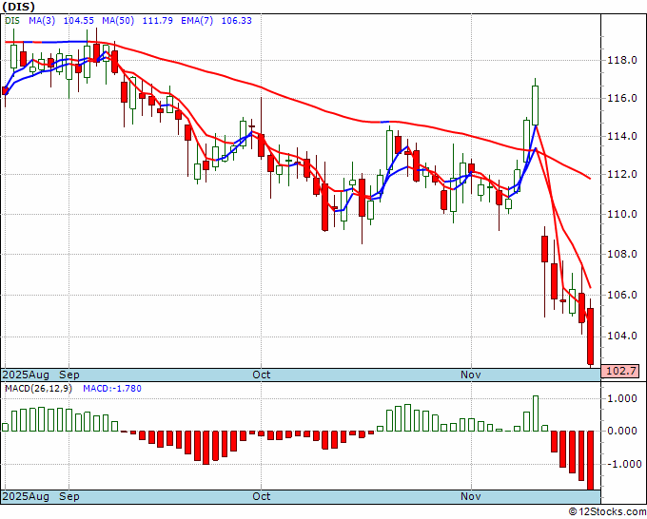This screenshot has width=647, height=519.
Task: Click the 0.000 MACD axis label
Action: click(624, 432)
